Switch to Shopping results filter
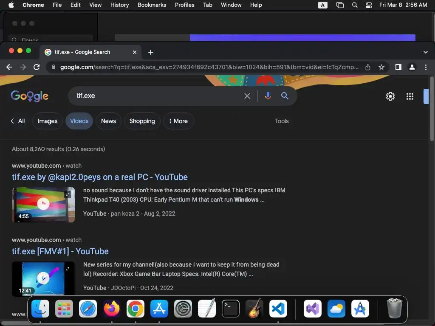The image size is (435, 326). click(142, 121)
